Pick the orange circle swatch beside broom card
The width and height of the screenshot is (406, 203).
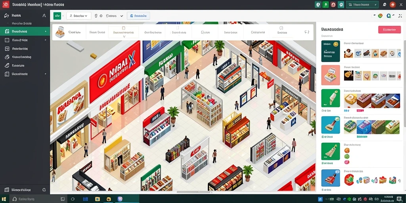[x=347, y=150]
